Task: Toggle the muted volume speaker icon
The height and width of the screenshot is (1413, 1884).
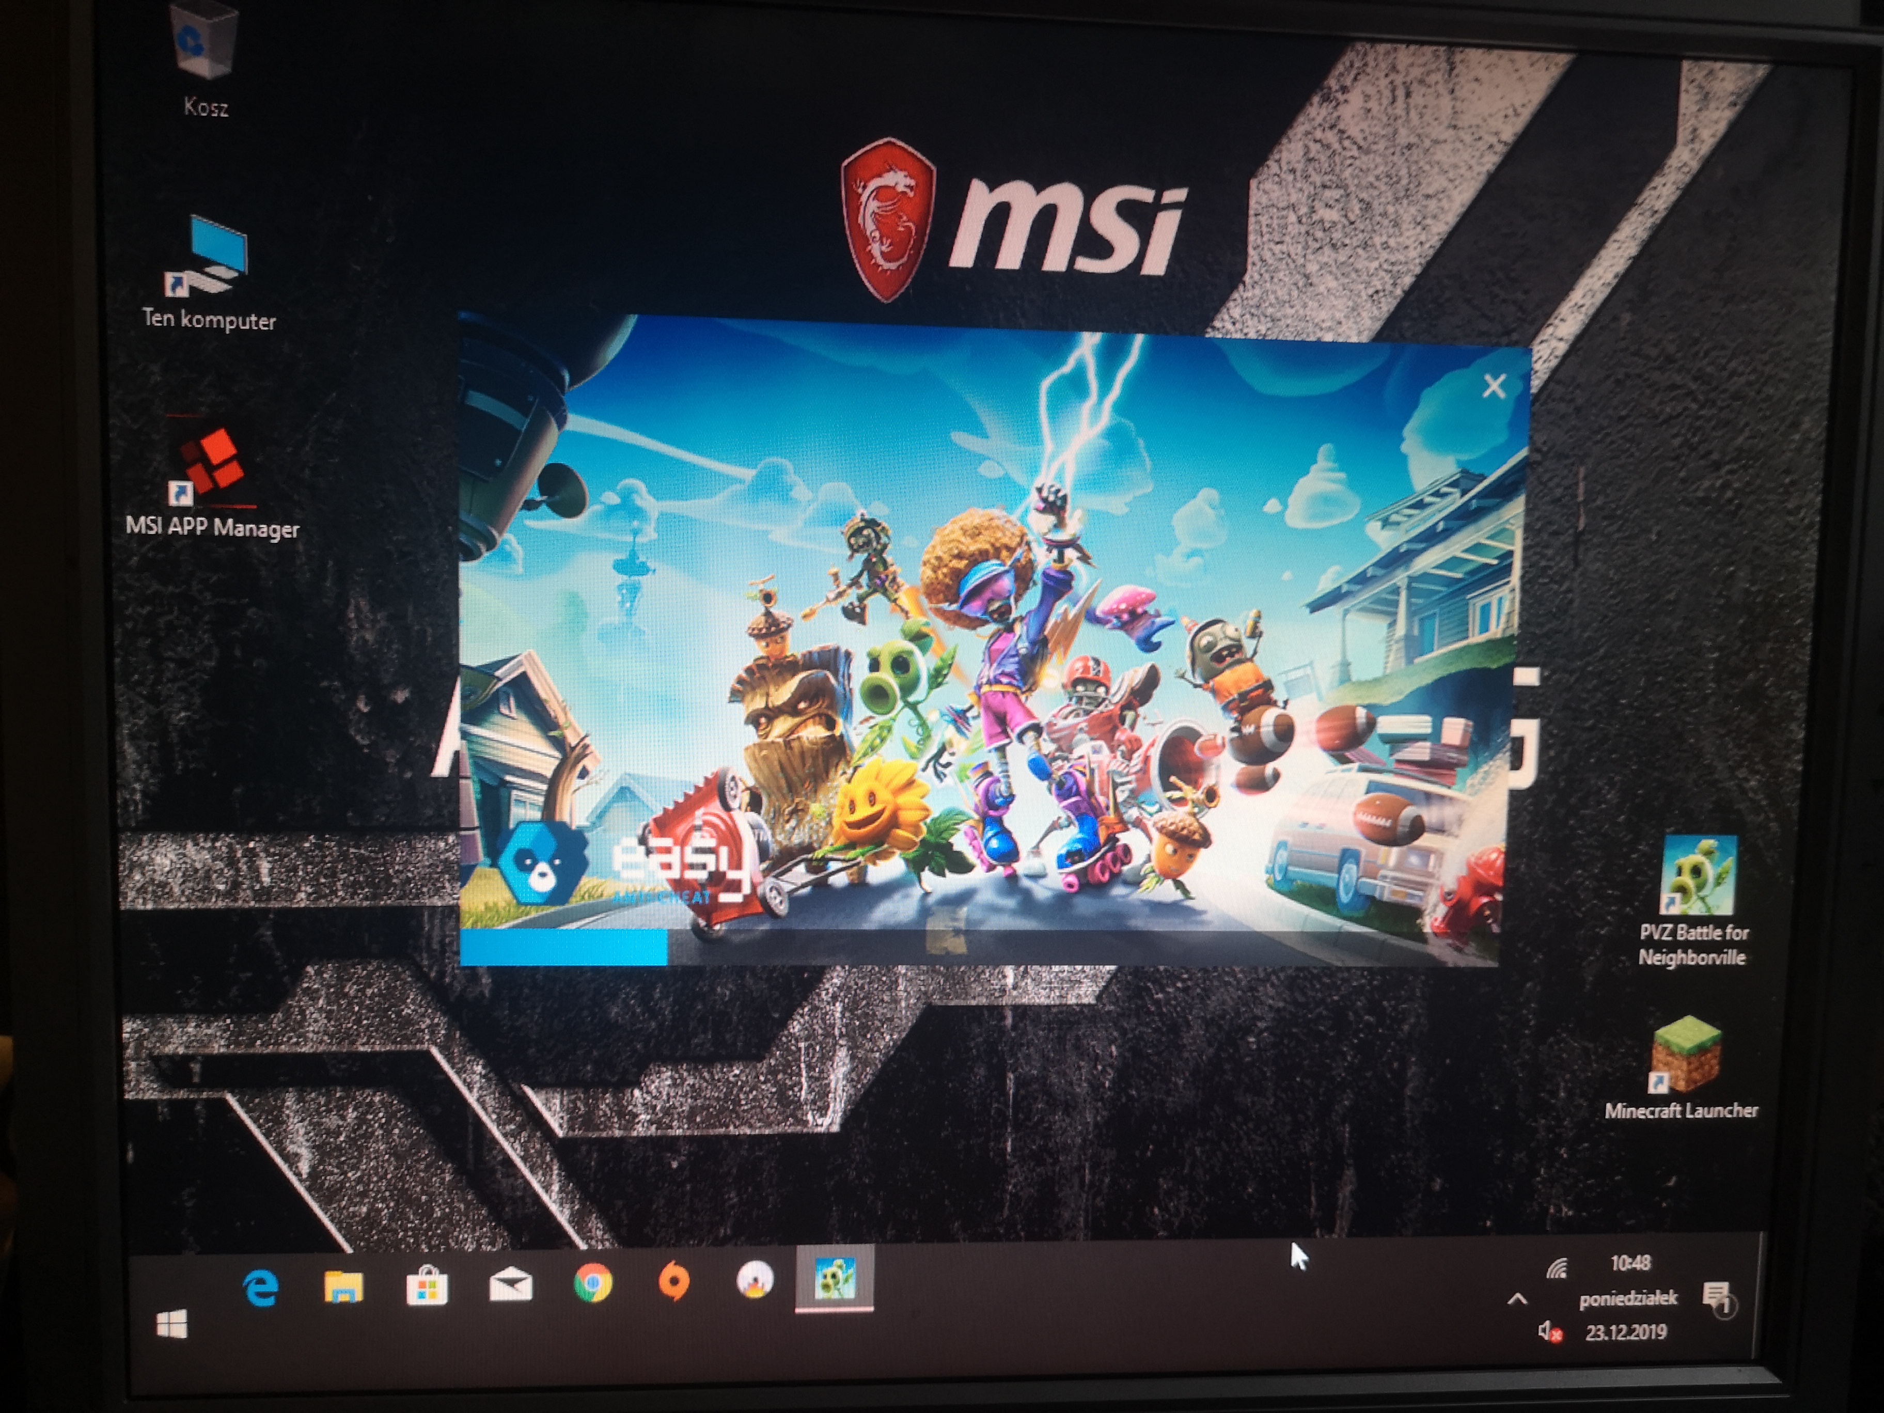Action: point(1548,1331)
